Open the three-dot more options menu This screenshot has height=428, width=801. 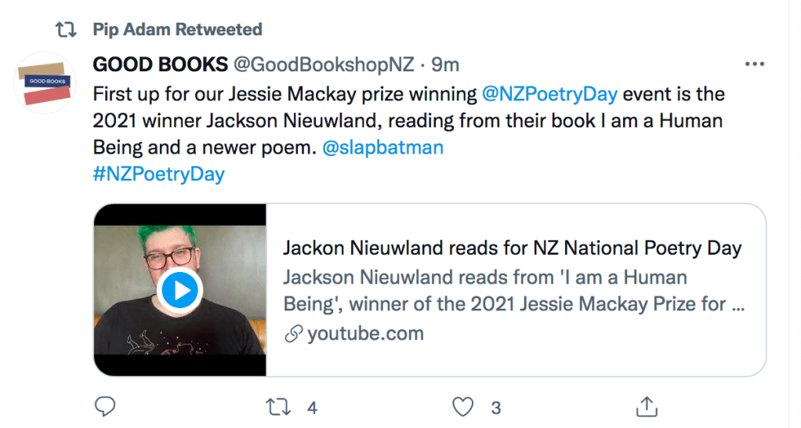click(x=754, y=64)
